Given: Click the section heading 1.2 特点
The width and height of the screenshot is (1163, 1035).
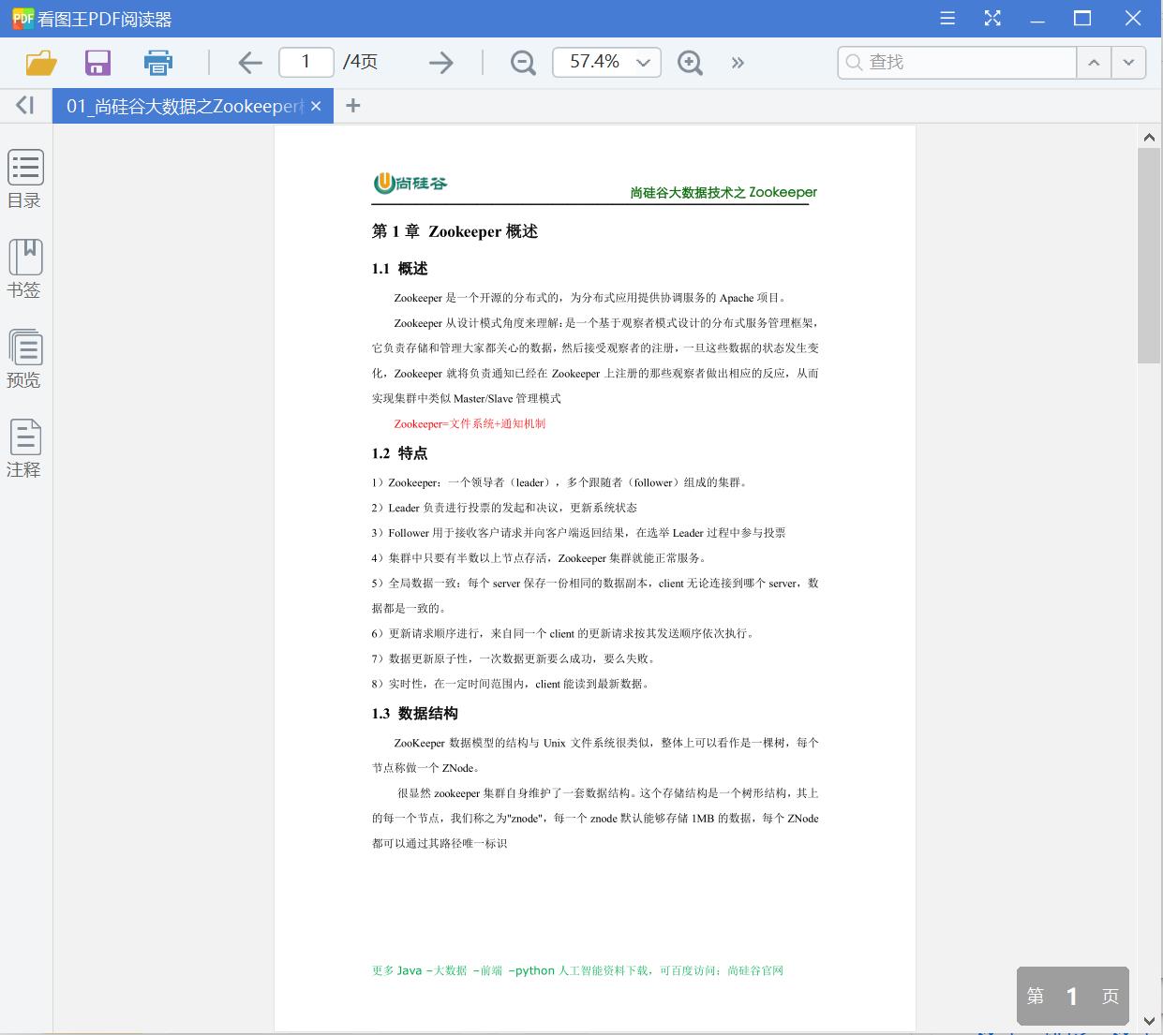Looking at the screenshot, I should point(399,453).
